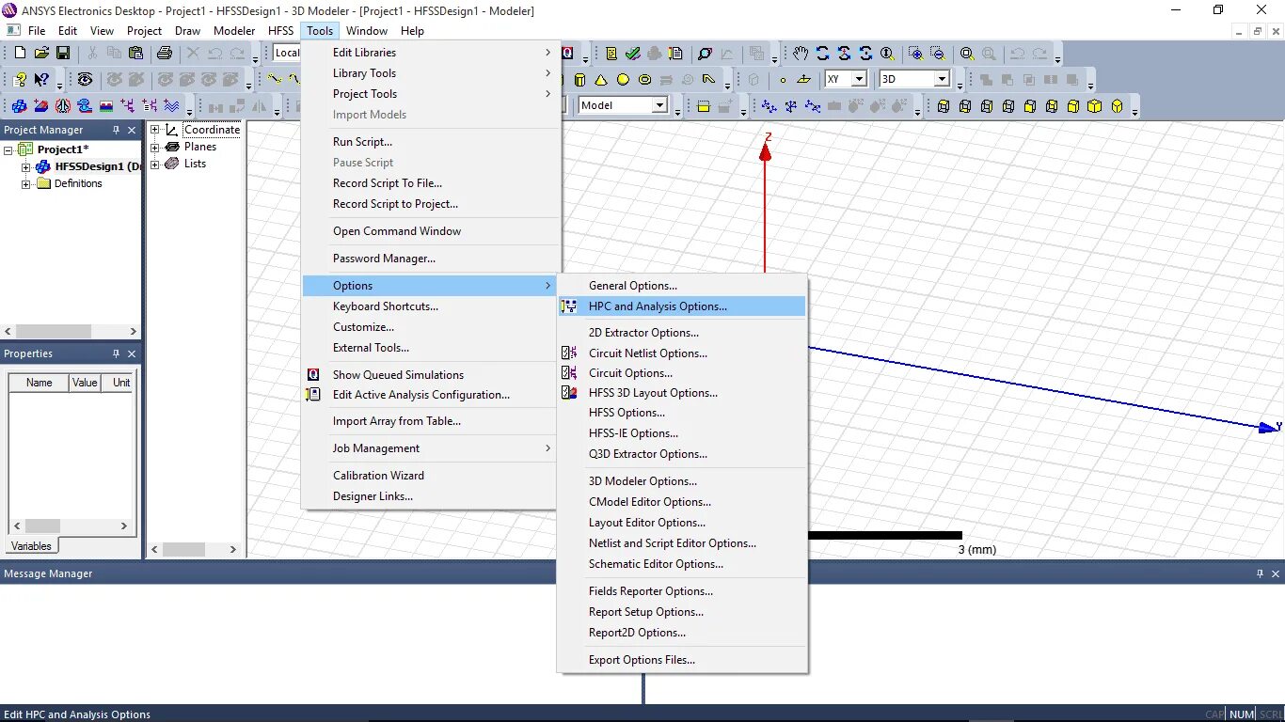Pin the Project Manager panel

117,130
